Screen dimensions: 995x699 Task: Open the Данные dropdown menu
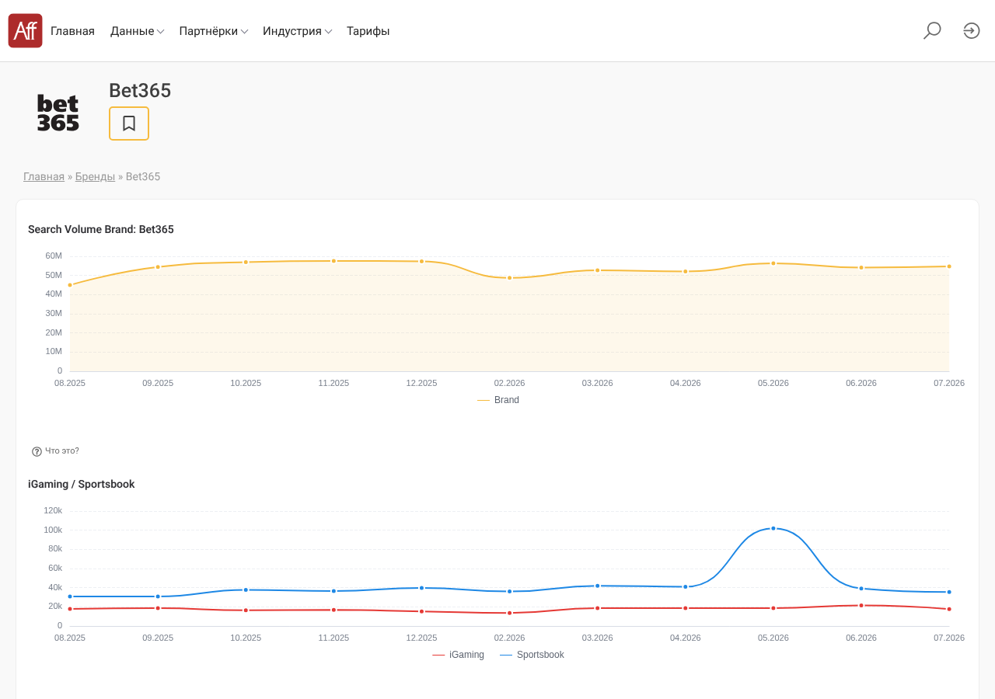137,31
